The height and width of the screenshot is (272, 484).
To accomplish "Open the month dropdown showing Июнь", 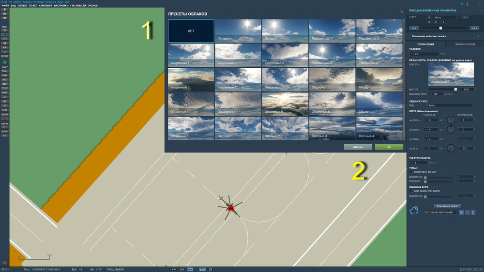I will pos(446,17).
